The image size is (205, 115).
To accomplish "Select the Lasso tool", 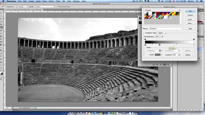I will pos(1,19).
